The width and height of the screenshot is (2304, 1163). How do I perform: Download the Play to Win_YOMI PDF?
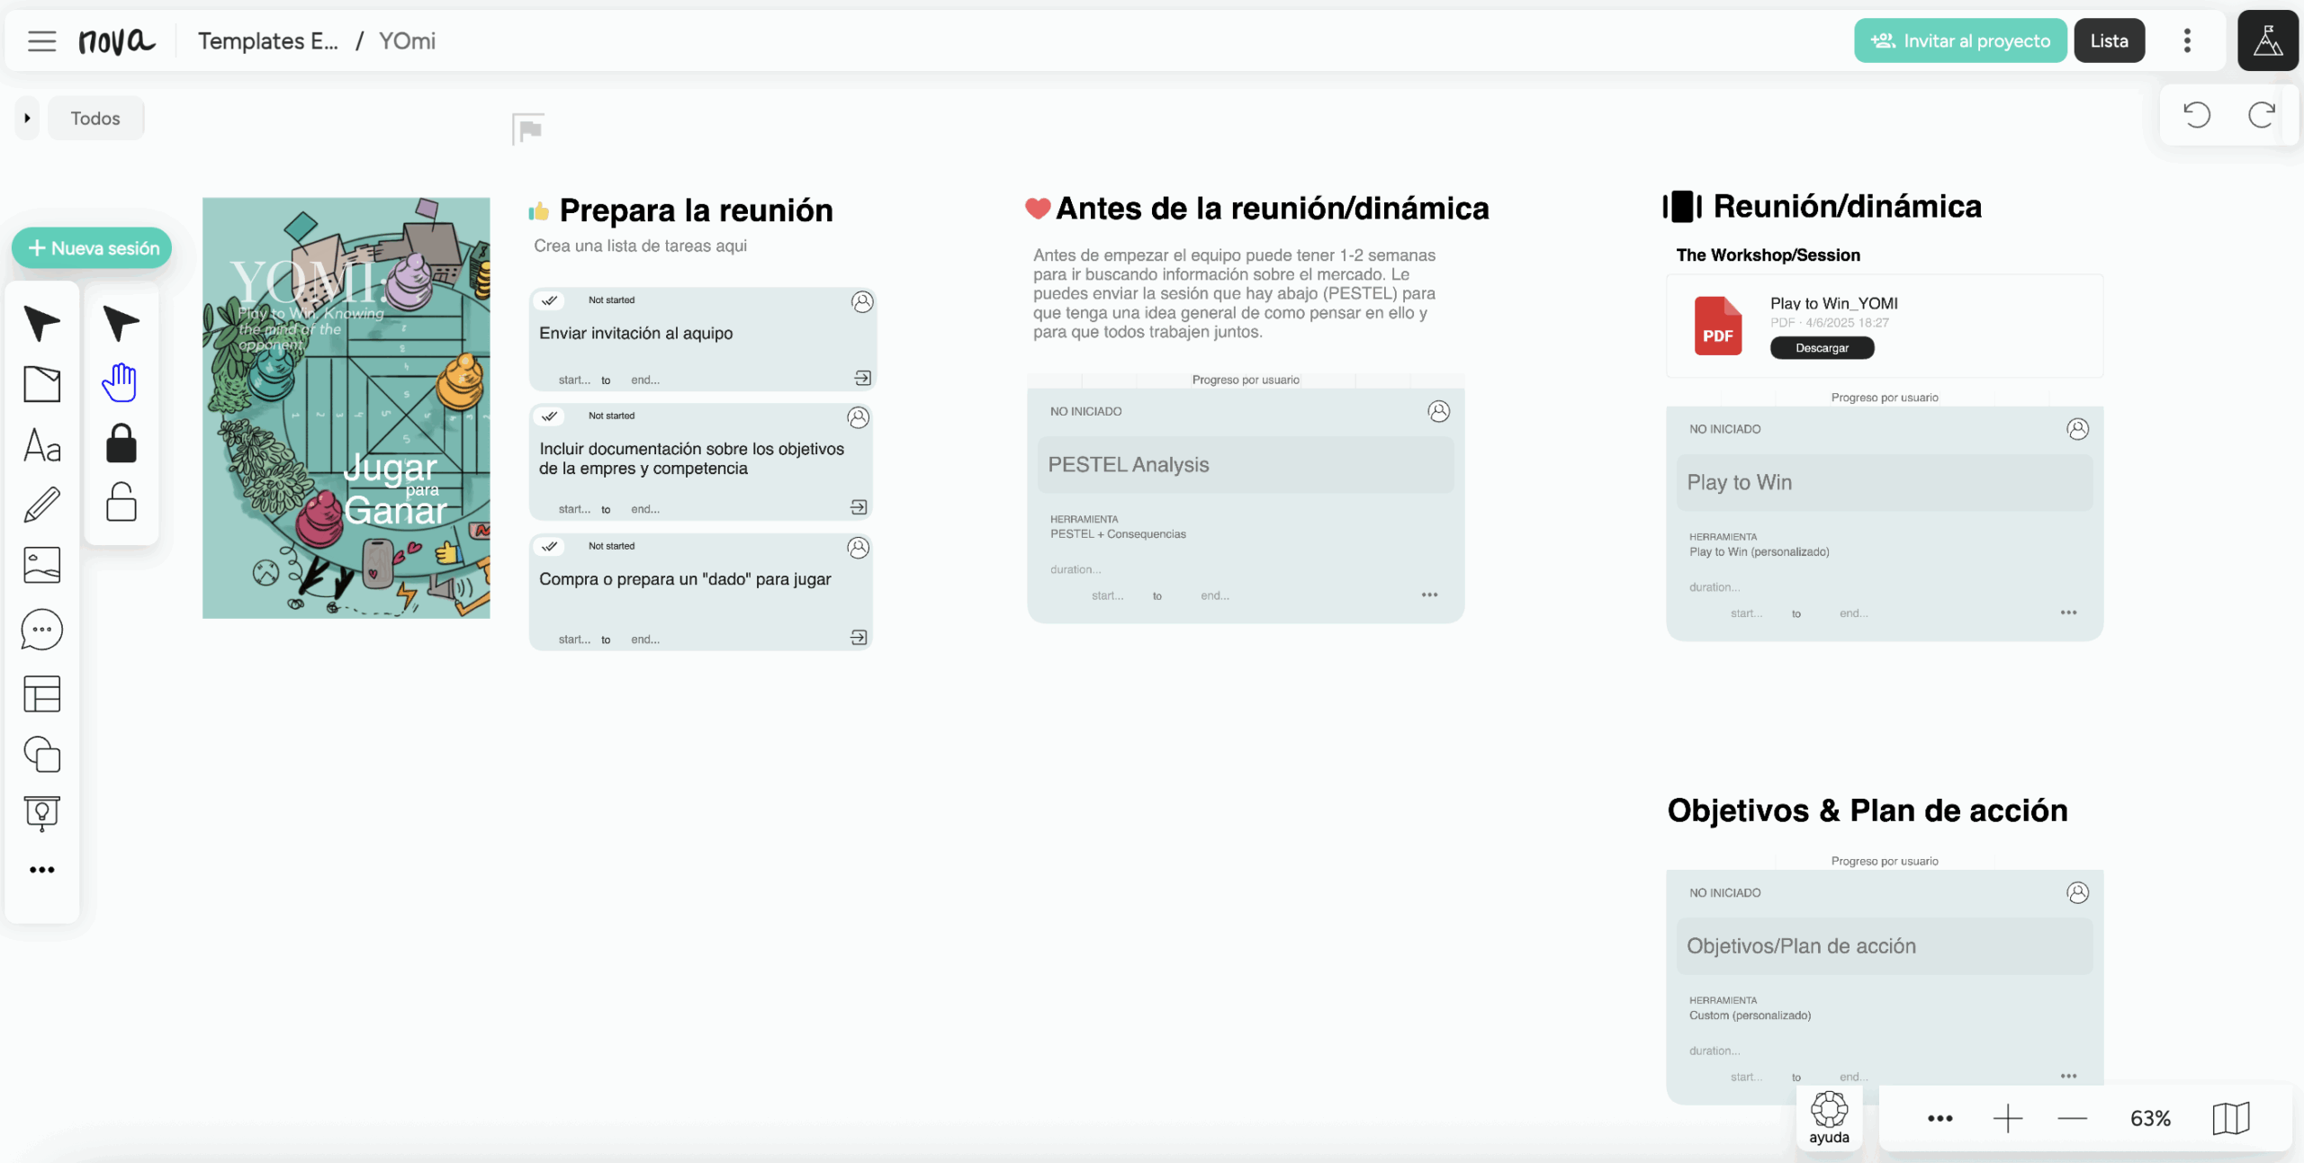pos(1822,348)
